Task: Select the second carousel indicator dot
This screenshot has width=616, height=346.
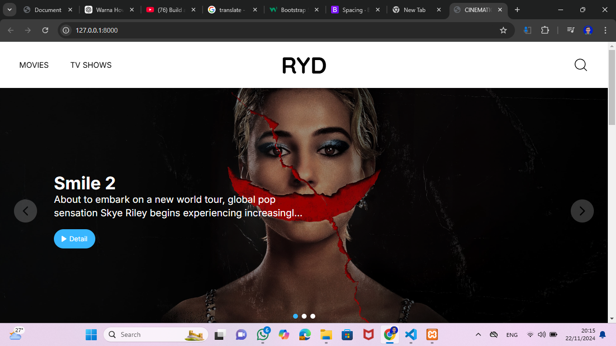Action: pos(304,316)
